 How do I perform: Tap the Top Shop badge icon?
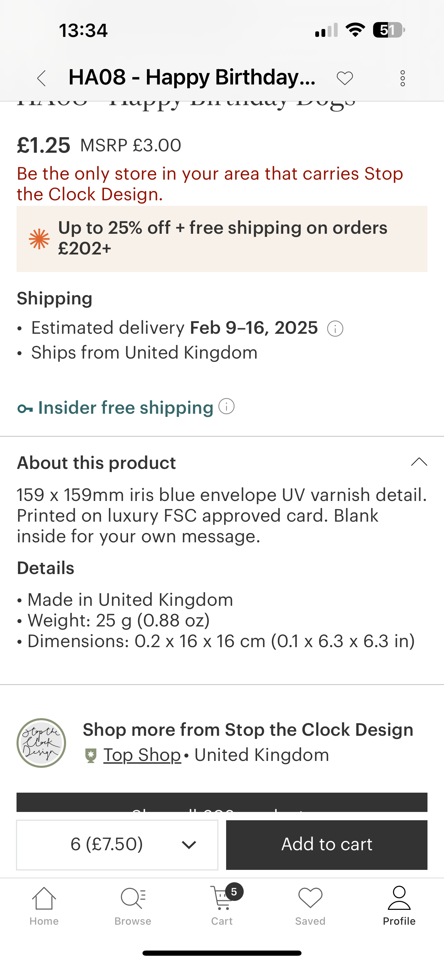click(91, 755)
